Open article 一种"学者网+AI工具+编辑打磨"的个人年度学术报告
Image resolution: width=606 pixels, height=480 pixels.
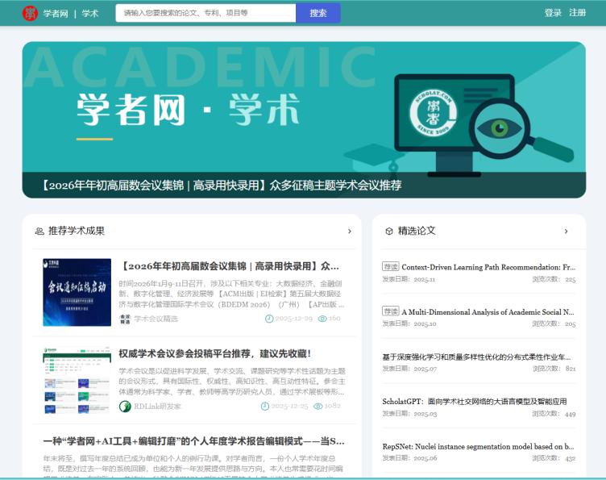pos(193,441)
